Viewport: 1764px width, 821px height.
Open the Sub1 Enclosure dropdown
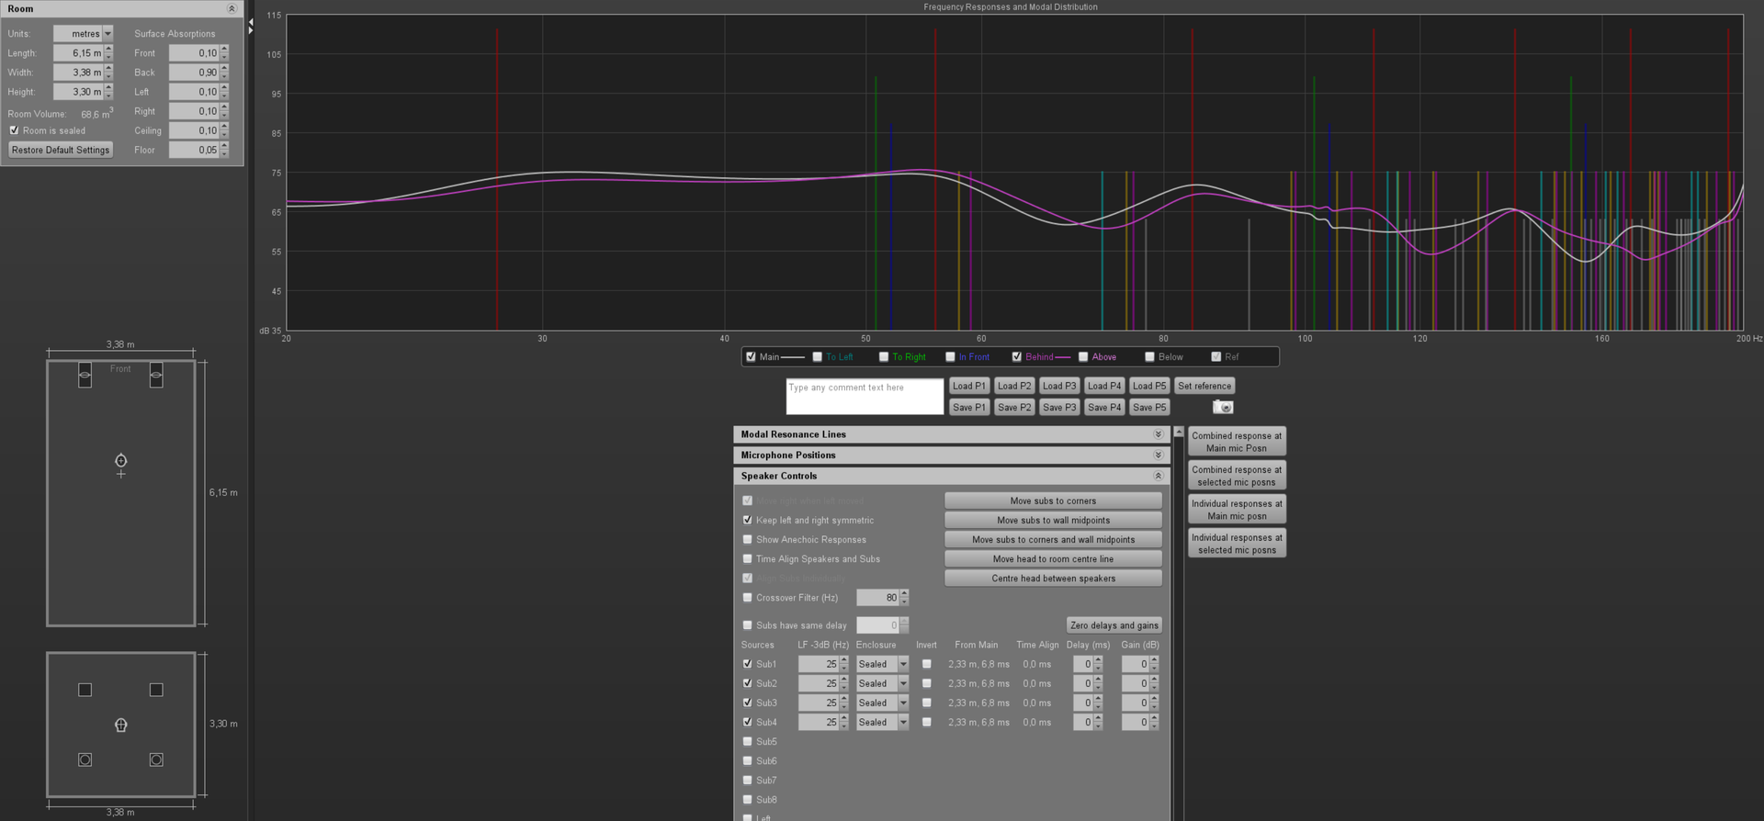coord(903,664)
